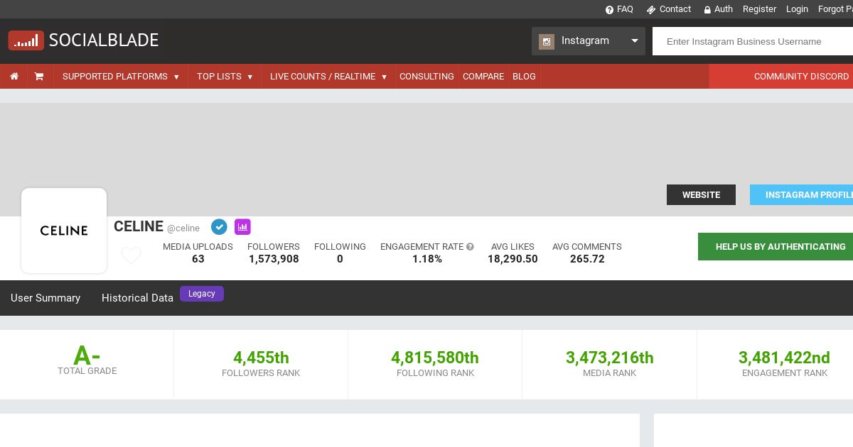Toggle the favorite heart for CELINE
The image size is (853, 447).
(x=131, y=255)
